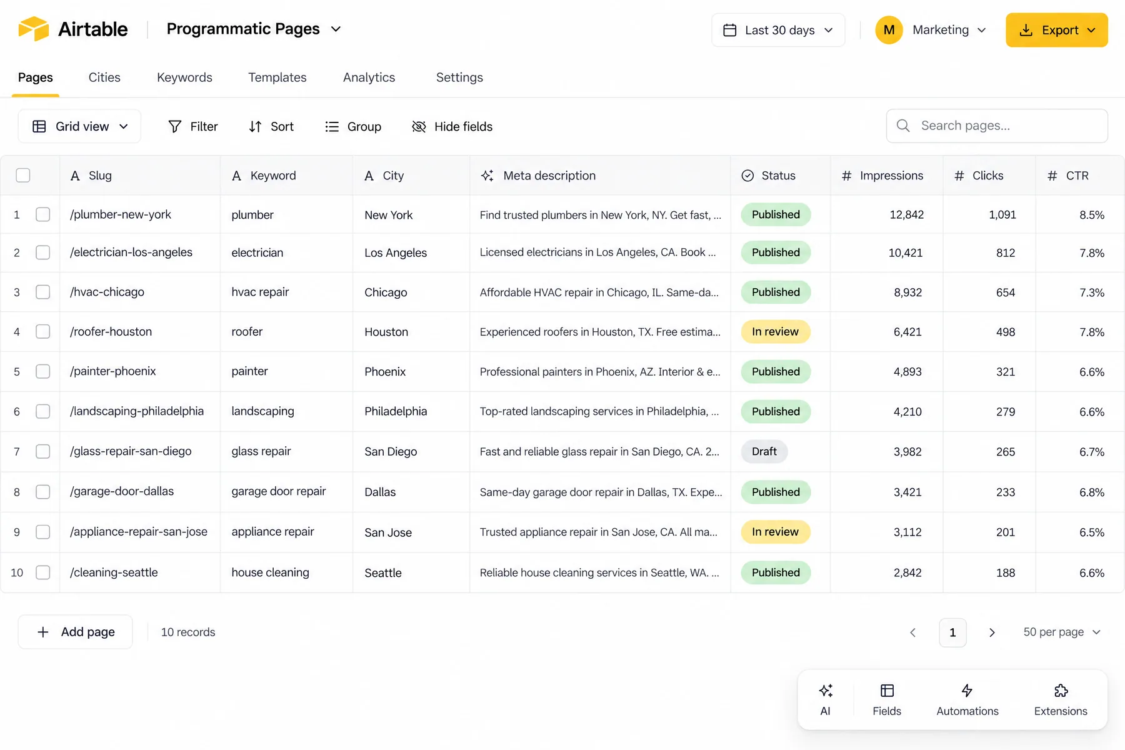Go to the next page arrow
The width and height of the screenshot is (1125, 750).
coord(992,632)
